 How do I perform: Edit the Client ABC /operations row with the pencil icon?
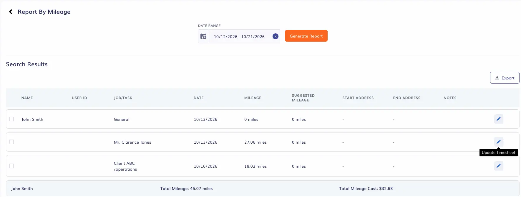pos(498,166)
